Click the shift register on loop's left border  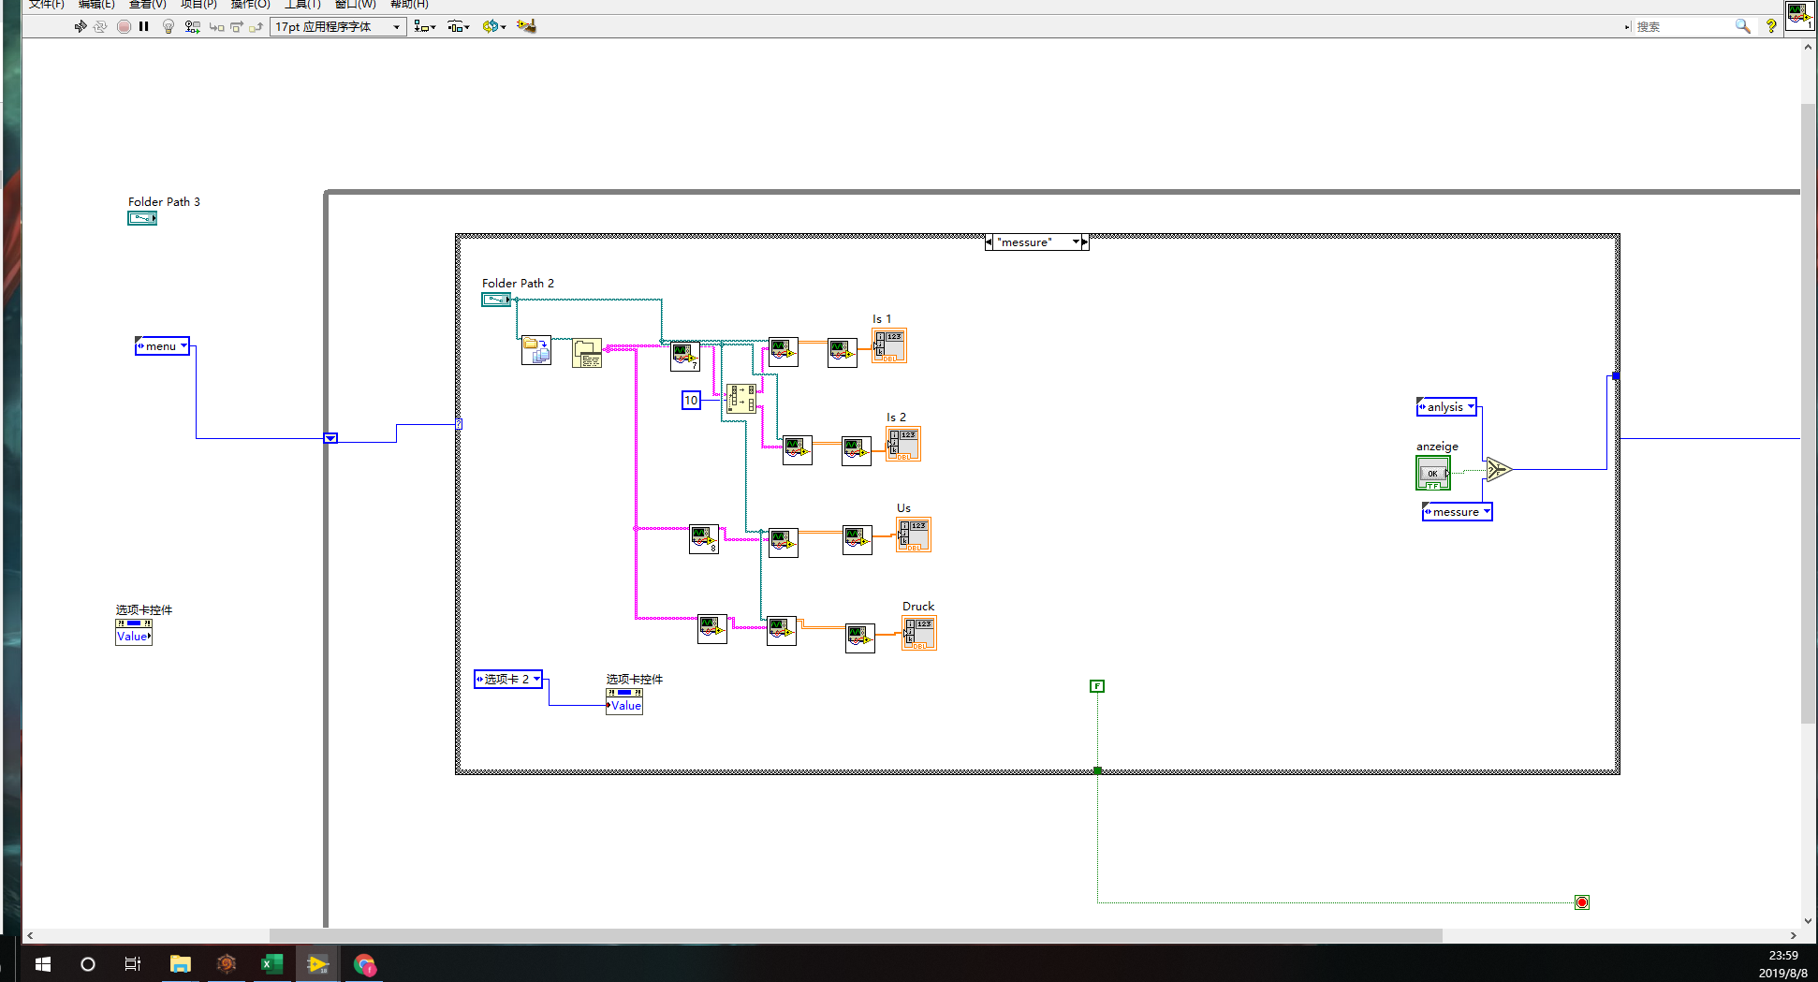(x=330, y=438)
